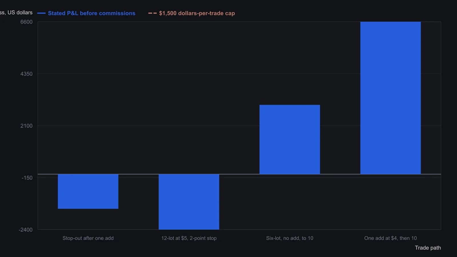
Task: Click the -2400 y-axis tick label
Action: (x=26, y=230)
